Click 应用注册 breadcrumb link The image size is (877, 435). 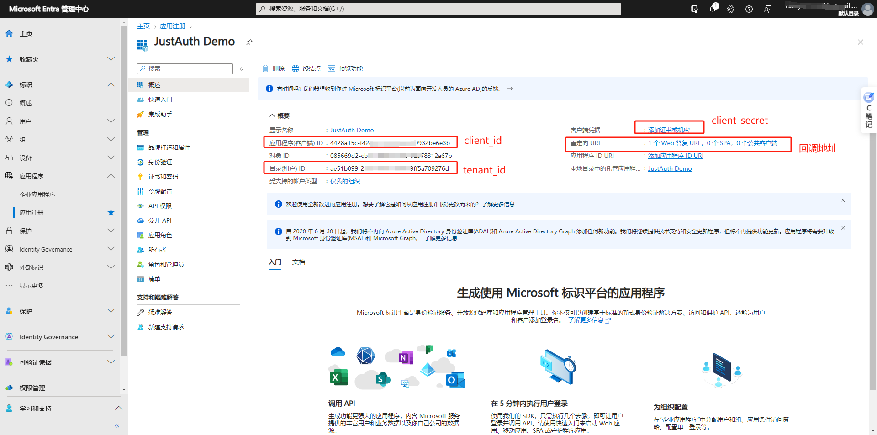point(173,26)
